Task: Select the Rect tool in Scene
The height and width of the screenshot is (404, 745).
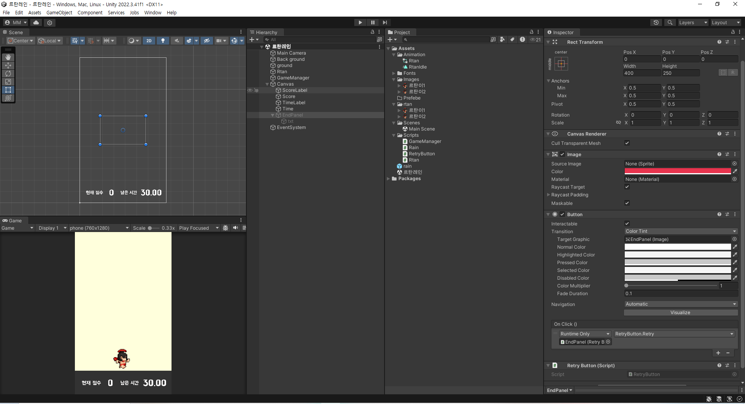Action: [x=8, y=90]
